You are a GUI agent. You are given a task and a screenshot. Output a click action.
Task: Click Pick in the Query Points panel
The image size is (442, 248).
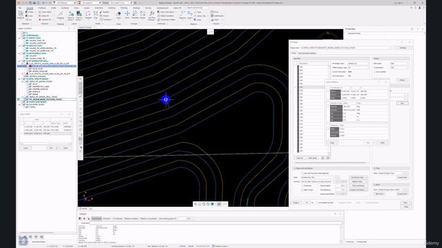[x=51, y=148]
